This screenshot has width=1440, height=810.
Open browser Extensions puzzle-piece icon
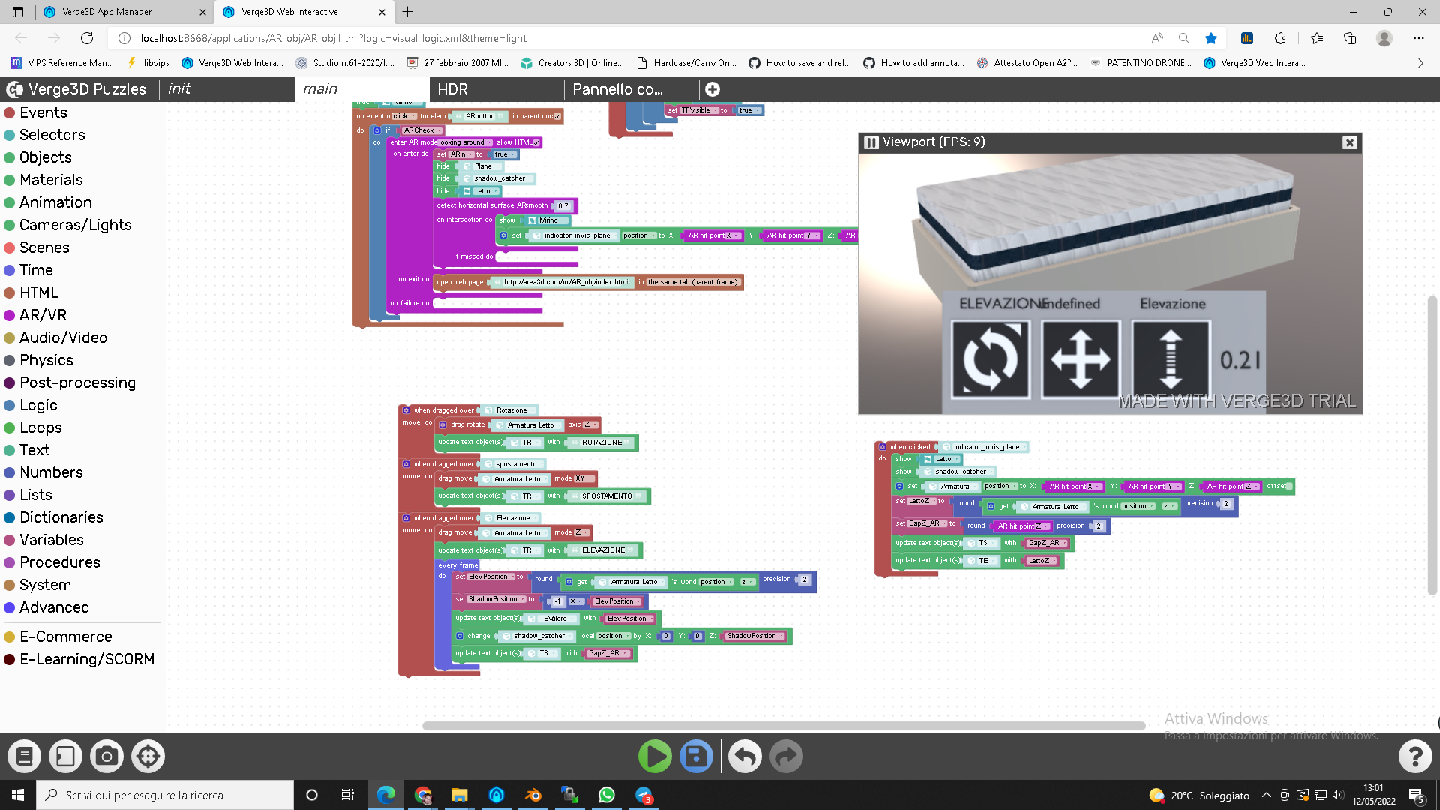[x=1280, y=38]
